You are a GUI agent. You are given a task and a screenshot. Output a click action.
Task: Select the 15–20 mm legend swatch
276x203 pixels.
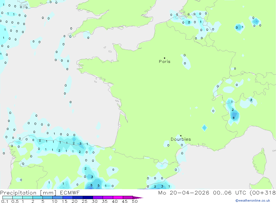pyautogui.click(x=68, y=197)
